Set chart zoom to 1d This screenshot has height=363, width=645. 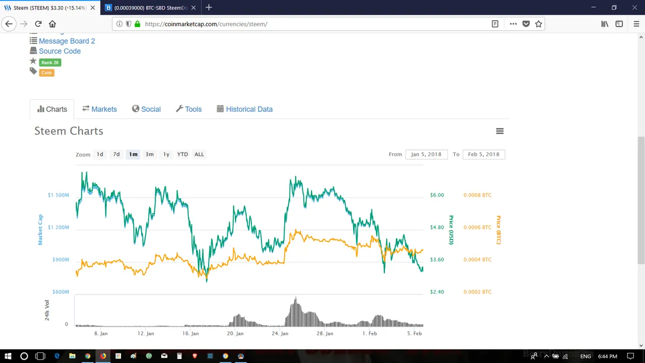(x=100, y=154)
